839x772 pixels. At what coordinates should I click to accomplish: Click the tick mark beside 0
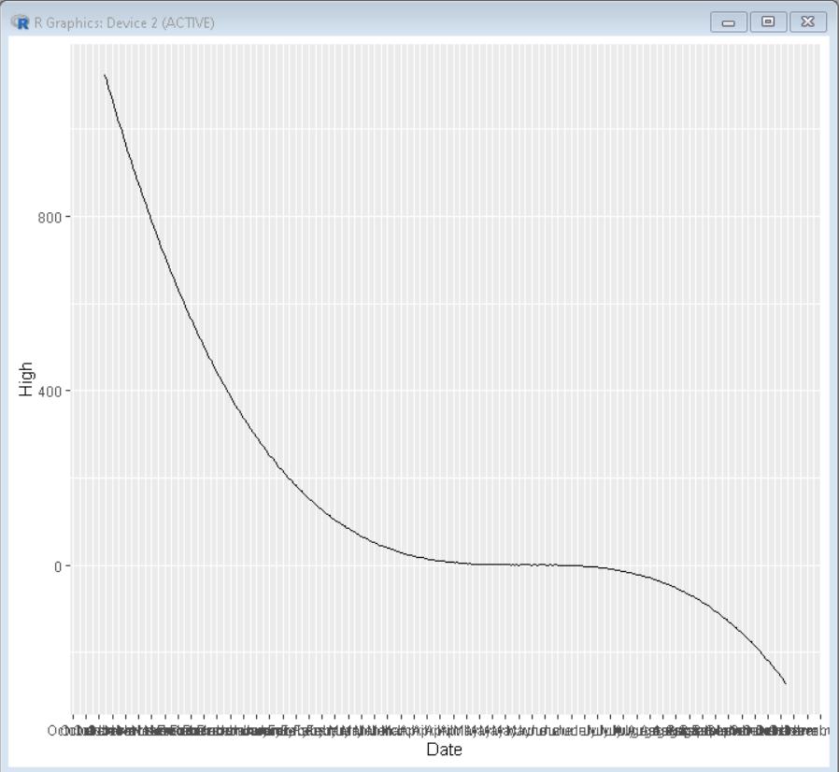click(67, 565)
